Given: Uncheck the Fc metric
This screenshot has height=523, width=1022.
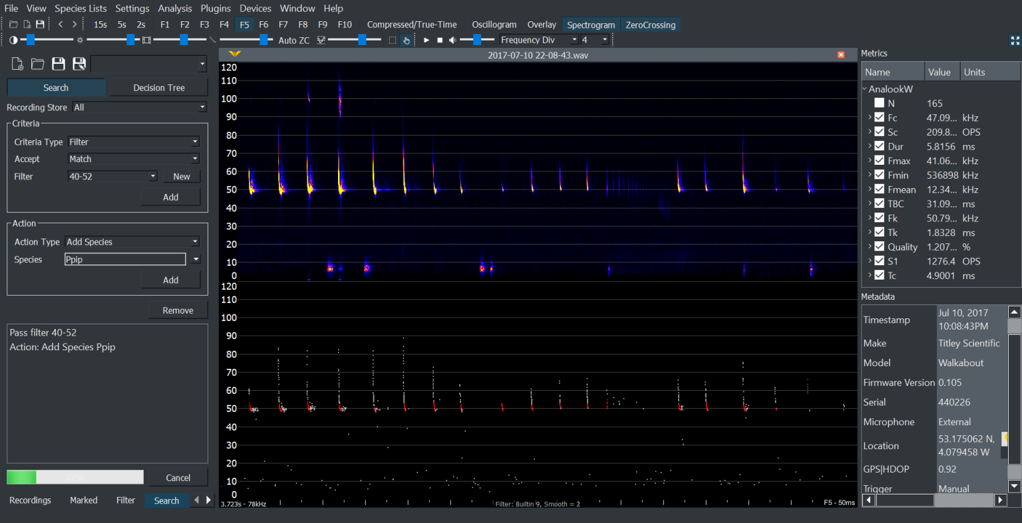Looking at the screenshot, I should (880, 118).
